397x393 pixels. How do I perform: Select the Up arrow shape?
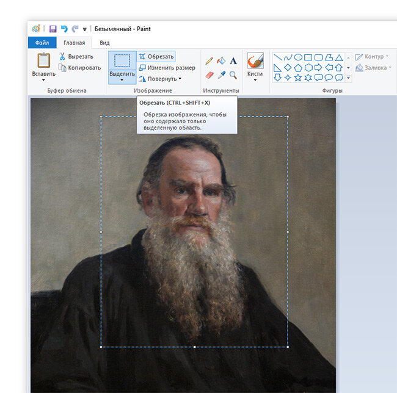click(339, 68)
